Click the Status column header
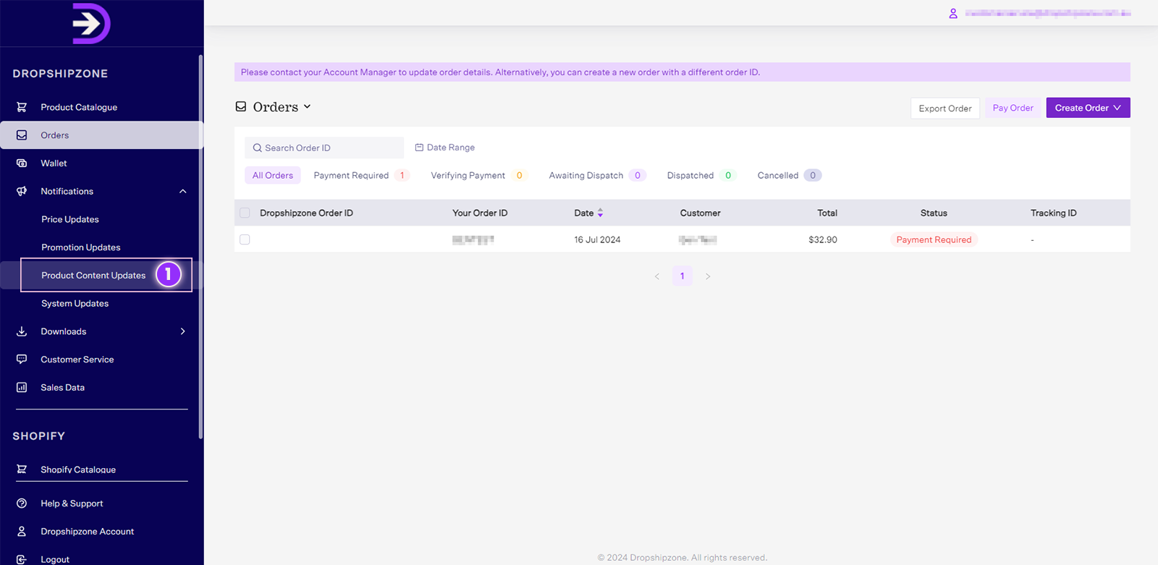The width and height of the screenshot is (1158, 565). coord(934,213)
